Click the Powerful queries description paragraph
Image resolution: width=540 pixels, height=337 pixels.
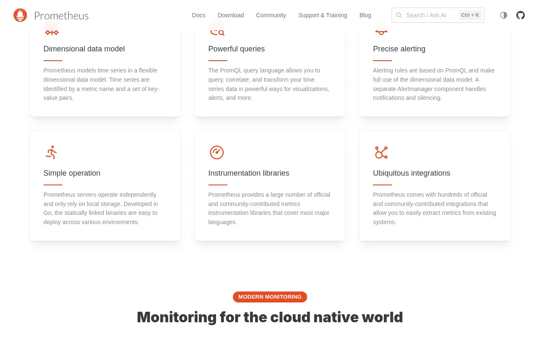point(269,84)
